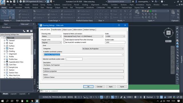The height and width of the screenshot is (103, 183).
Task: Click the search binoculars icon
Action: 133,1
